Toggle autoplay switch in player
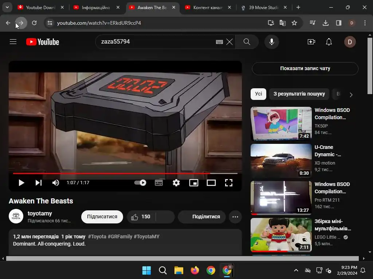 pyautogui.click(x=140, y=183)
